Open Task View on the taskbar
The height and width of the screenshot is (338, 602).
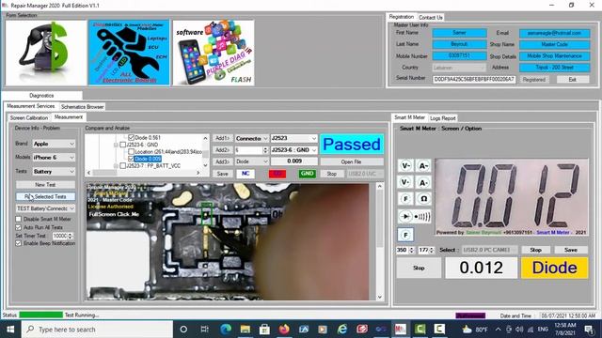click(204, 330)
